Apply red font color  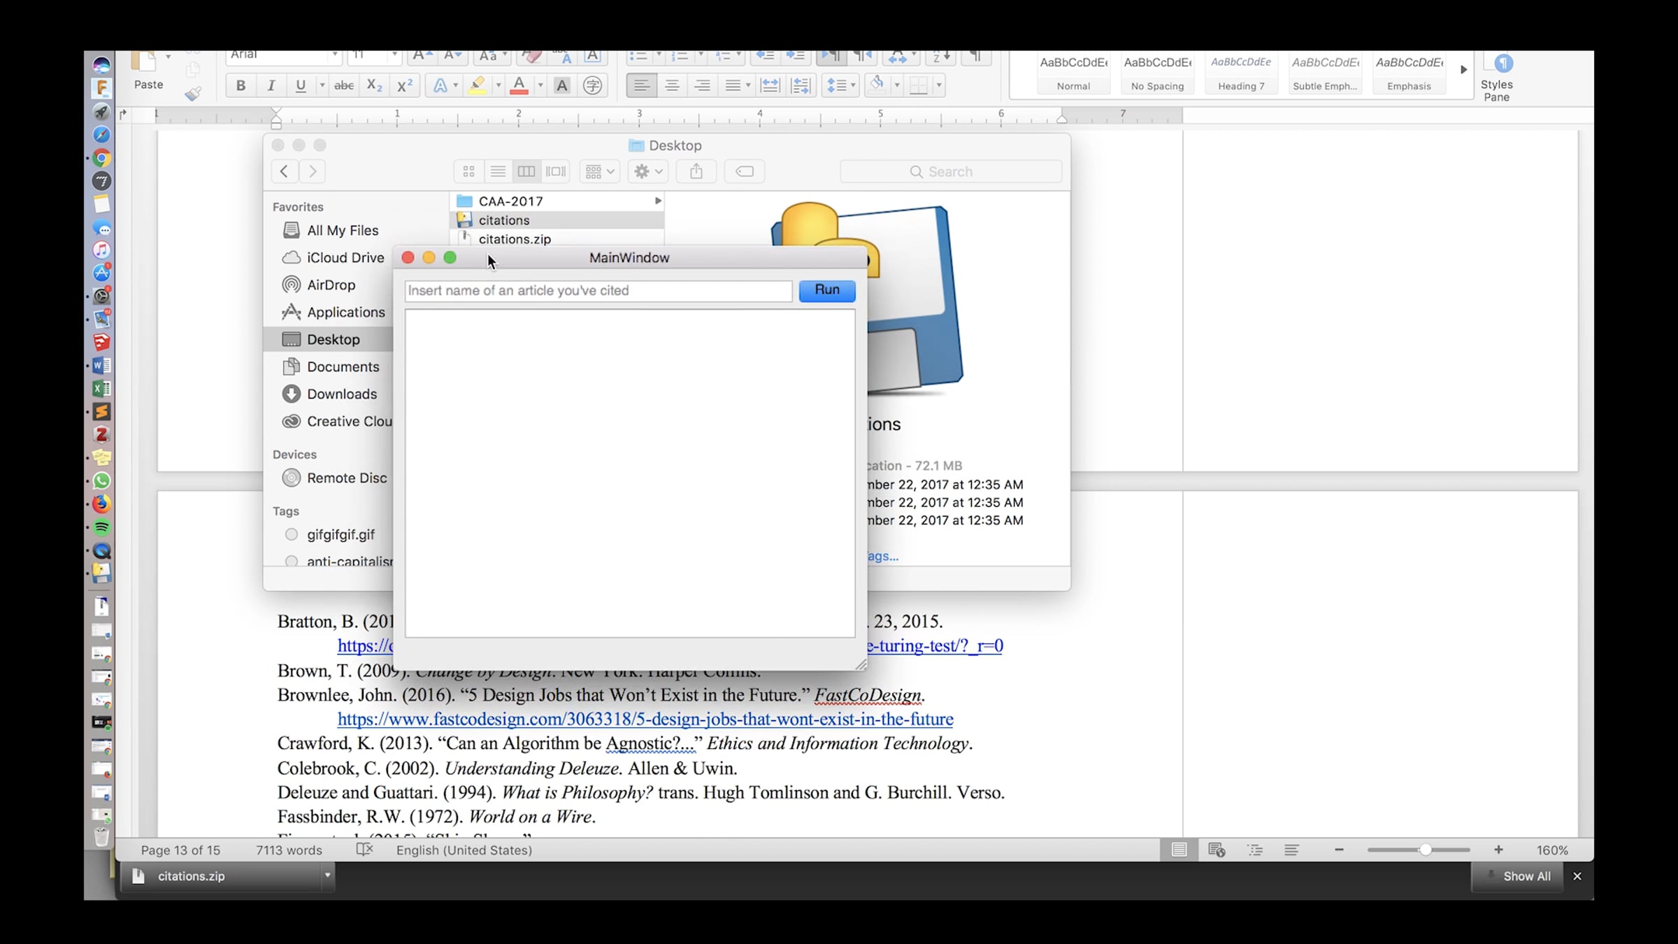click(x=519, y=85)
